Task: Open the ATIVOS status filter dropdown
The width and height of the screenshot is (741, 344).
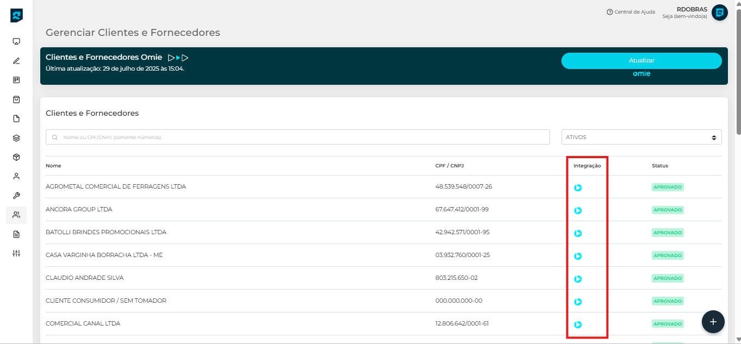Action: (641, 137)
